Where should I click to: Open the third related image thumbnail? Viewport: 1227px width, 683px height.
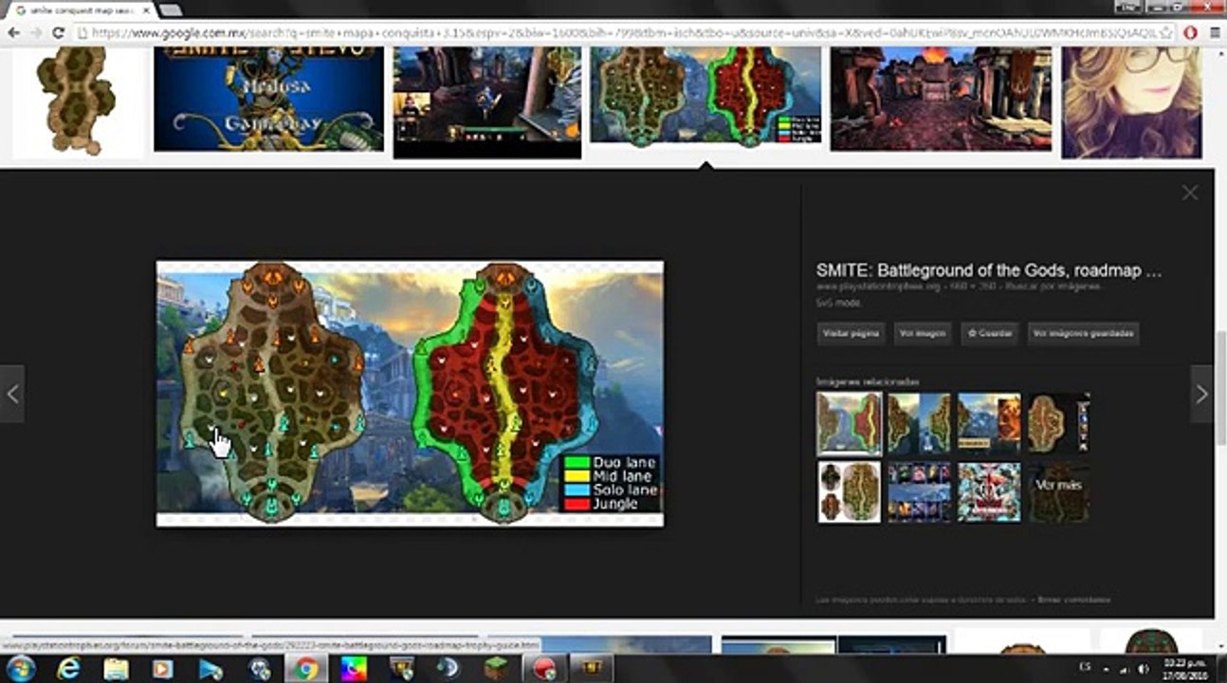[x=989, y=423]
